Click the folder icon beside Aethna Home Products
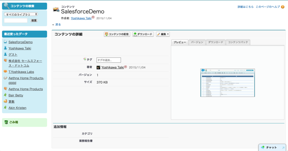 coord(5,89)
